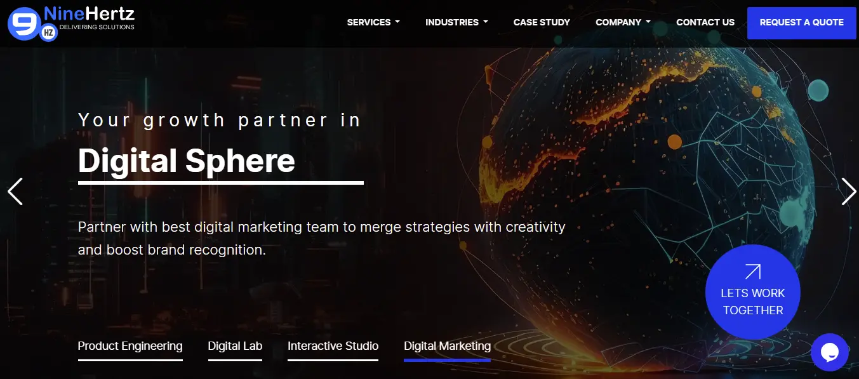This screenshot has width=859, height=379.
Task: Expand the Company dropdown menu
Action: [x=623, y=22]
